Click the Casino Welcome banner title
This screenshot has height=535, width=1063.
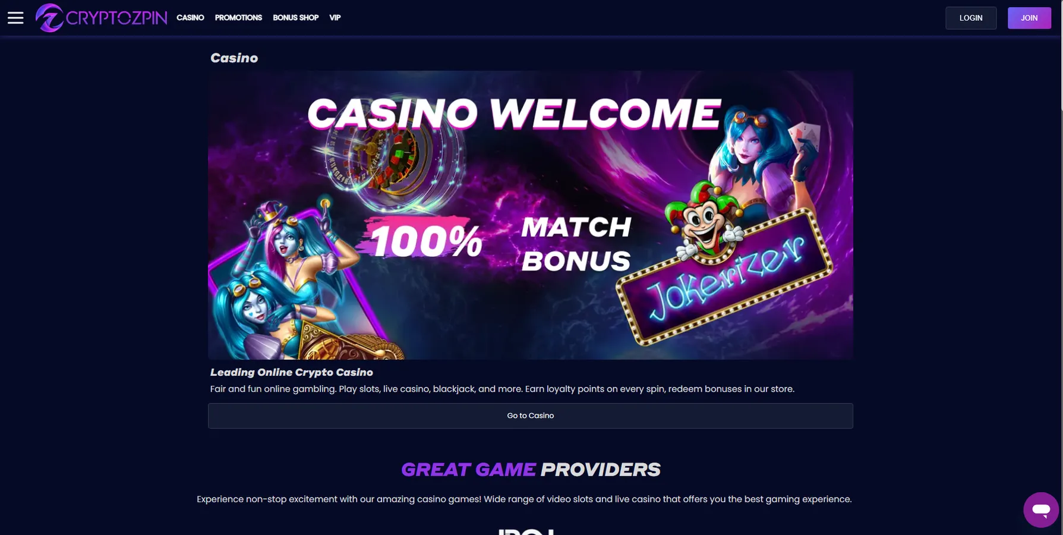pyautogui.click(x=514, y=113)
